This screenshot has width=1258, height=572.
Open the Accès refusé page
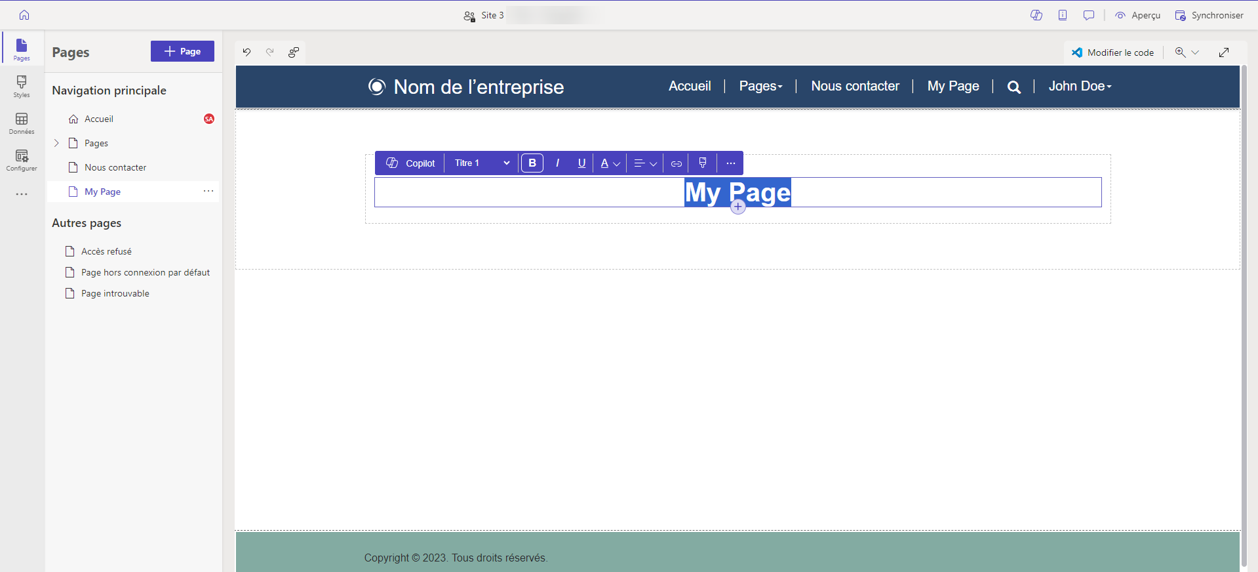106,251
